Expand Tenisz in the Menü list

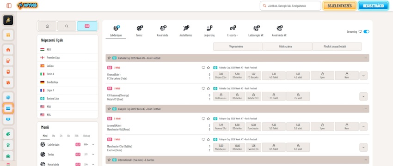point(93,154)
